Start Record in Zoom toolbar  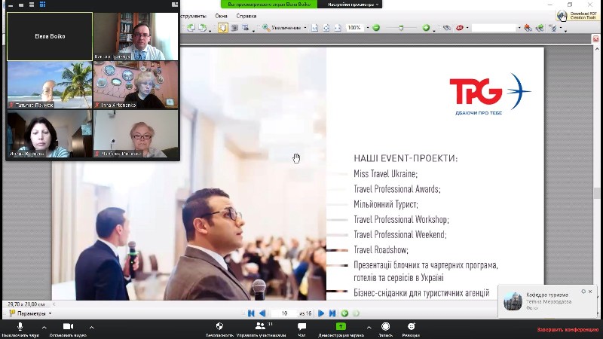384,327
